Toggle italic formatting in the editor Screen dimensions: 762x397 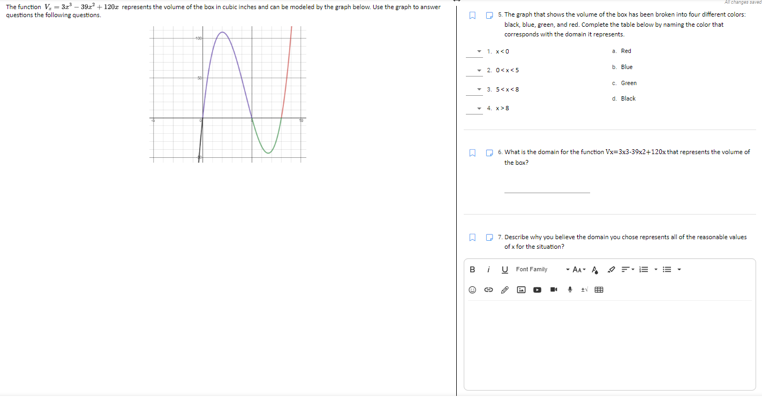(488, 269)
